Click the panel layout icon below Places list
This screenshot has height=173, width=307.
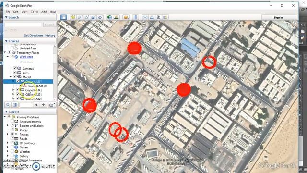(15, 105)
